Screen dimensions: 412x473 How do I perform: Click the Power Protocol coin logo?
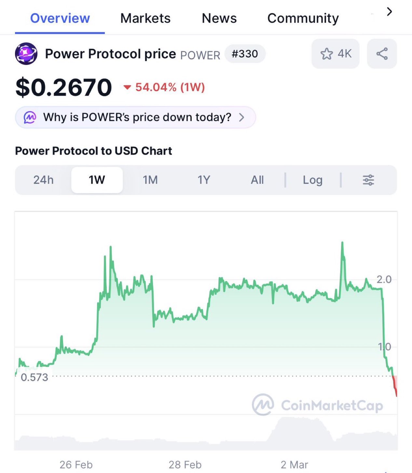pyautogui.click(x=26, y=54)
